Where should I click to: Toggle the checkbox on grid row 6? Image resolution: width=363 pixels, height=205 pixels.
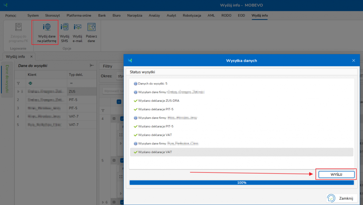coord(122,202)
